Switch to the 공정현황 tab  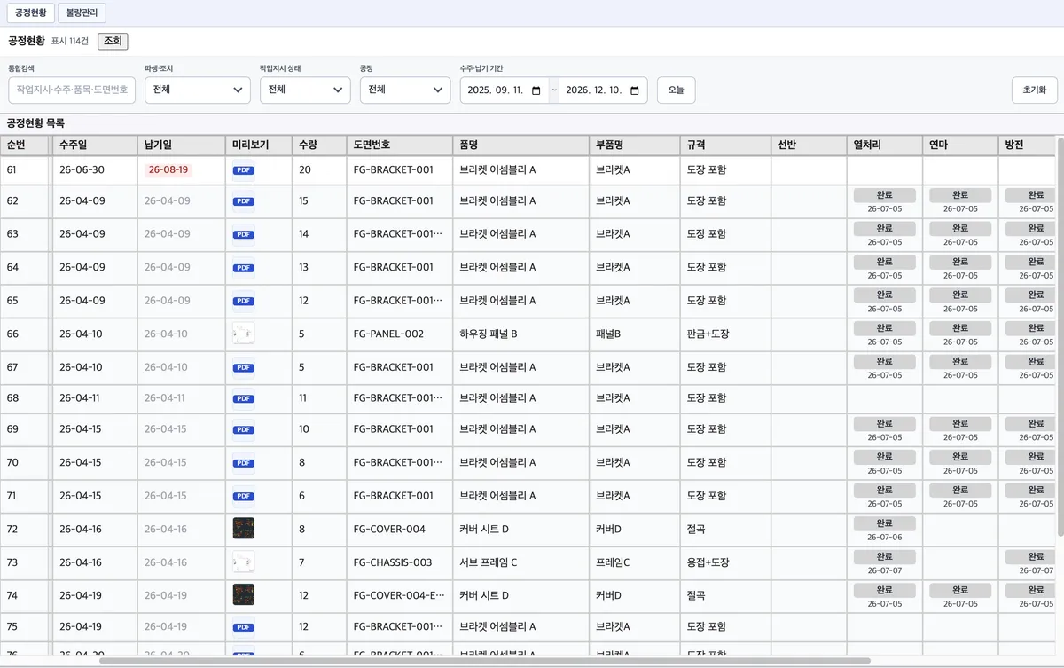click(x=30, y=13)
